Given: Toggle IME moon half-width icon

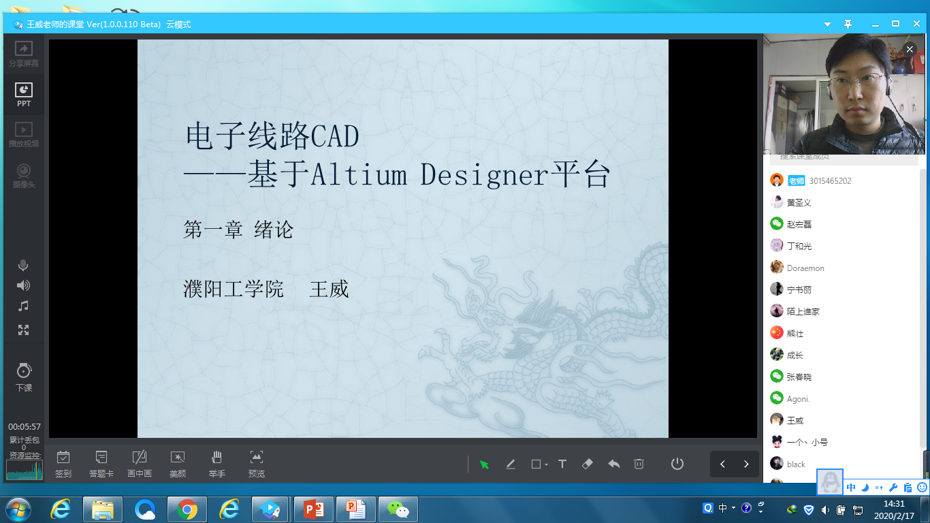Looking at the screenshot, I should coord(865,488).
